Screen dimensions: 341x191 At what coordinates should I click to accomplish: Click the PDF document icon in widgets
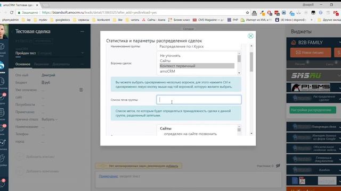click(x=302, y=180)
